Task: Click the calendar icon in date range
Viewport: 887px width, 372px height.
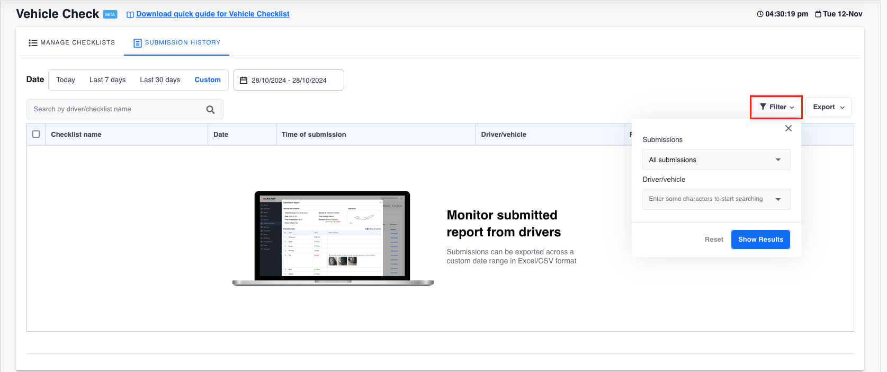Action: pyautogui.click(x=244, y=81)
